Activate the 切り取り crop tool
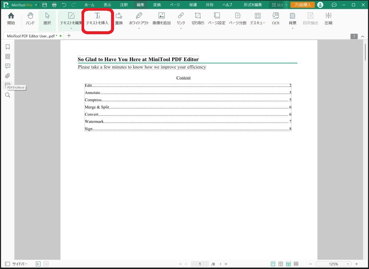The image size is (369, 269). 198,19
